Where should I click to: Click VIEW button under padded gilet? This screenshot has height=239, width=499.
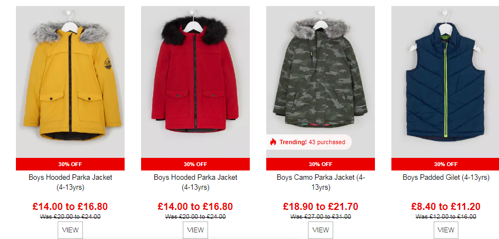click(446, 230)
